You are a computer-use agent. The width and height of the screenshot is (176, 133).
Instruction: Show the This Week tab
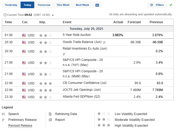(x=63, y=5)
